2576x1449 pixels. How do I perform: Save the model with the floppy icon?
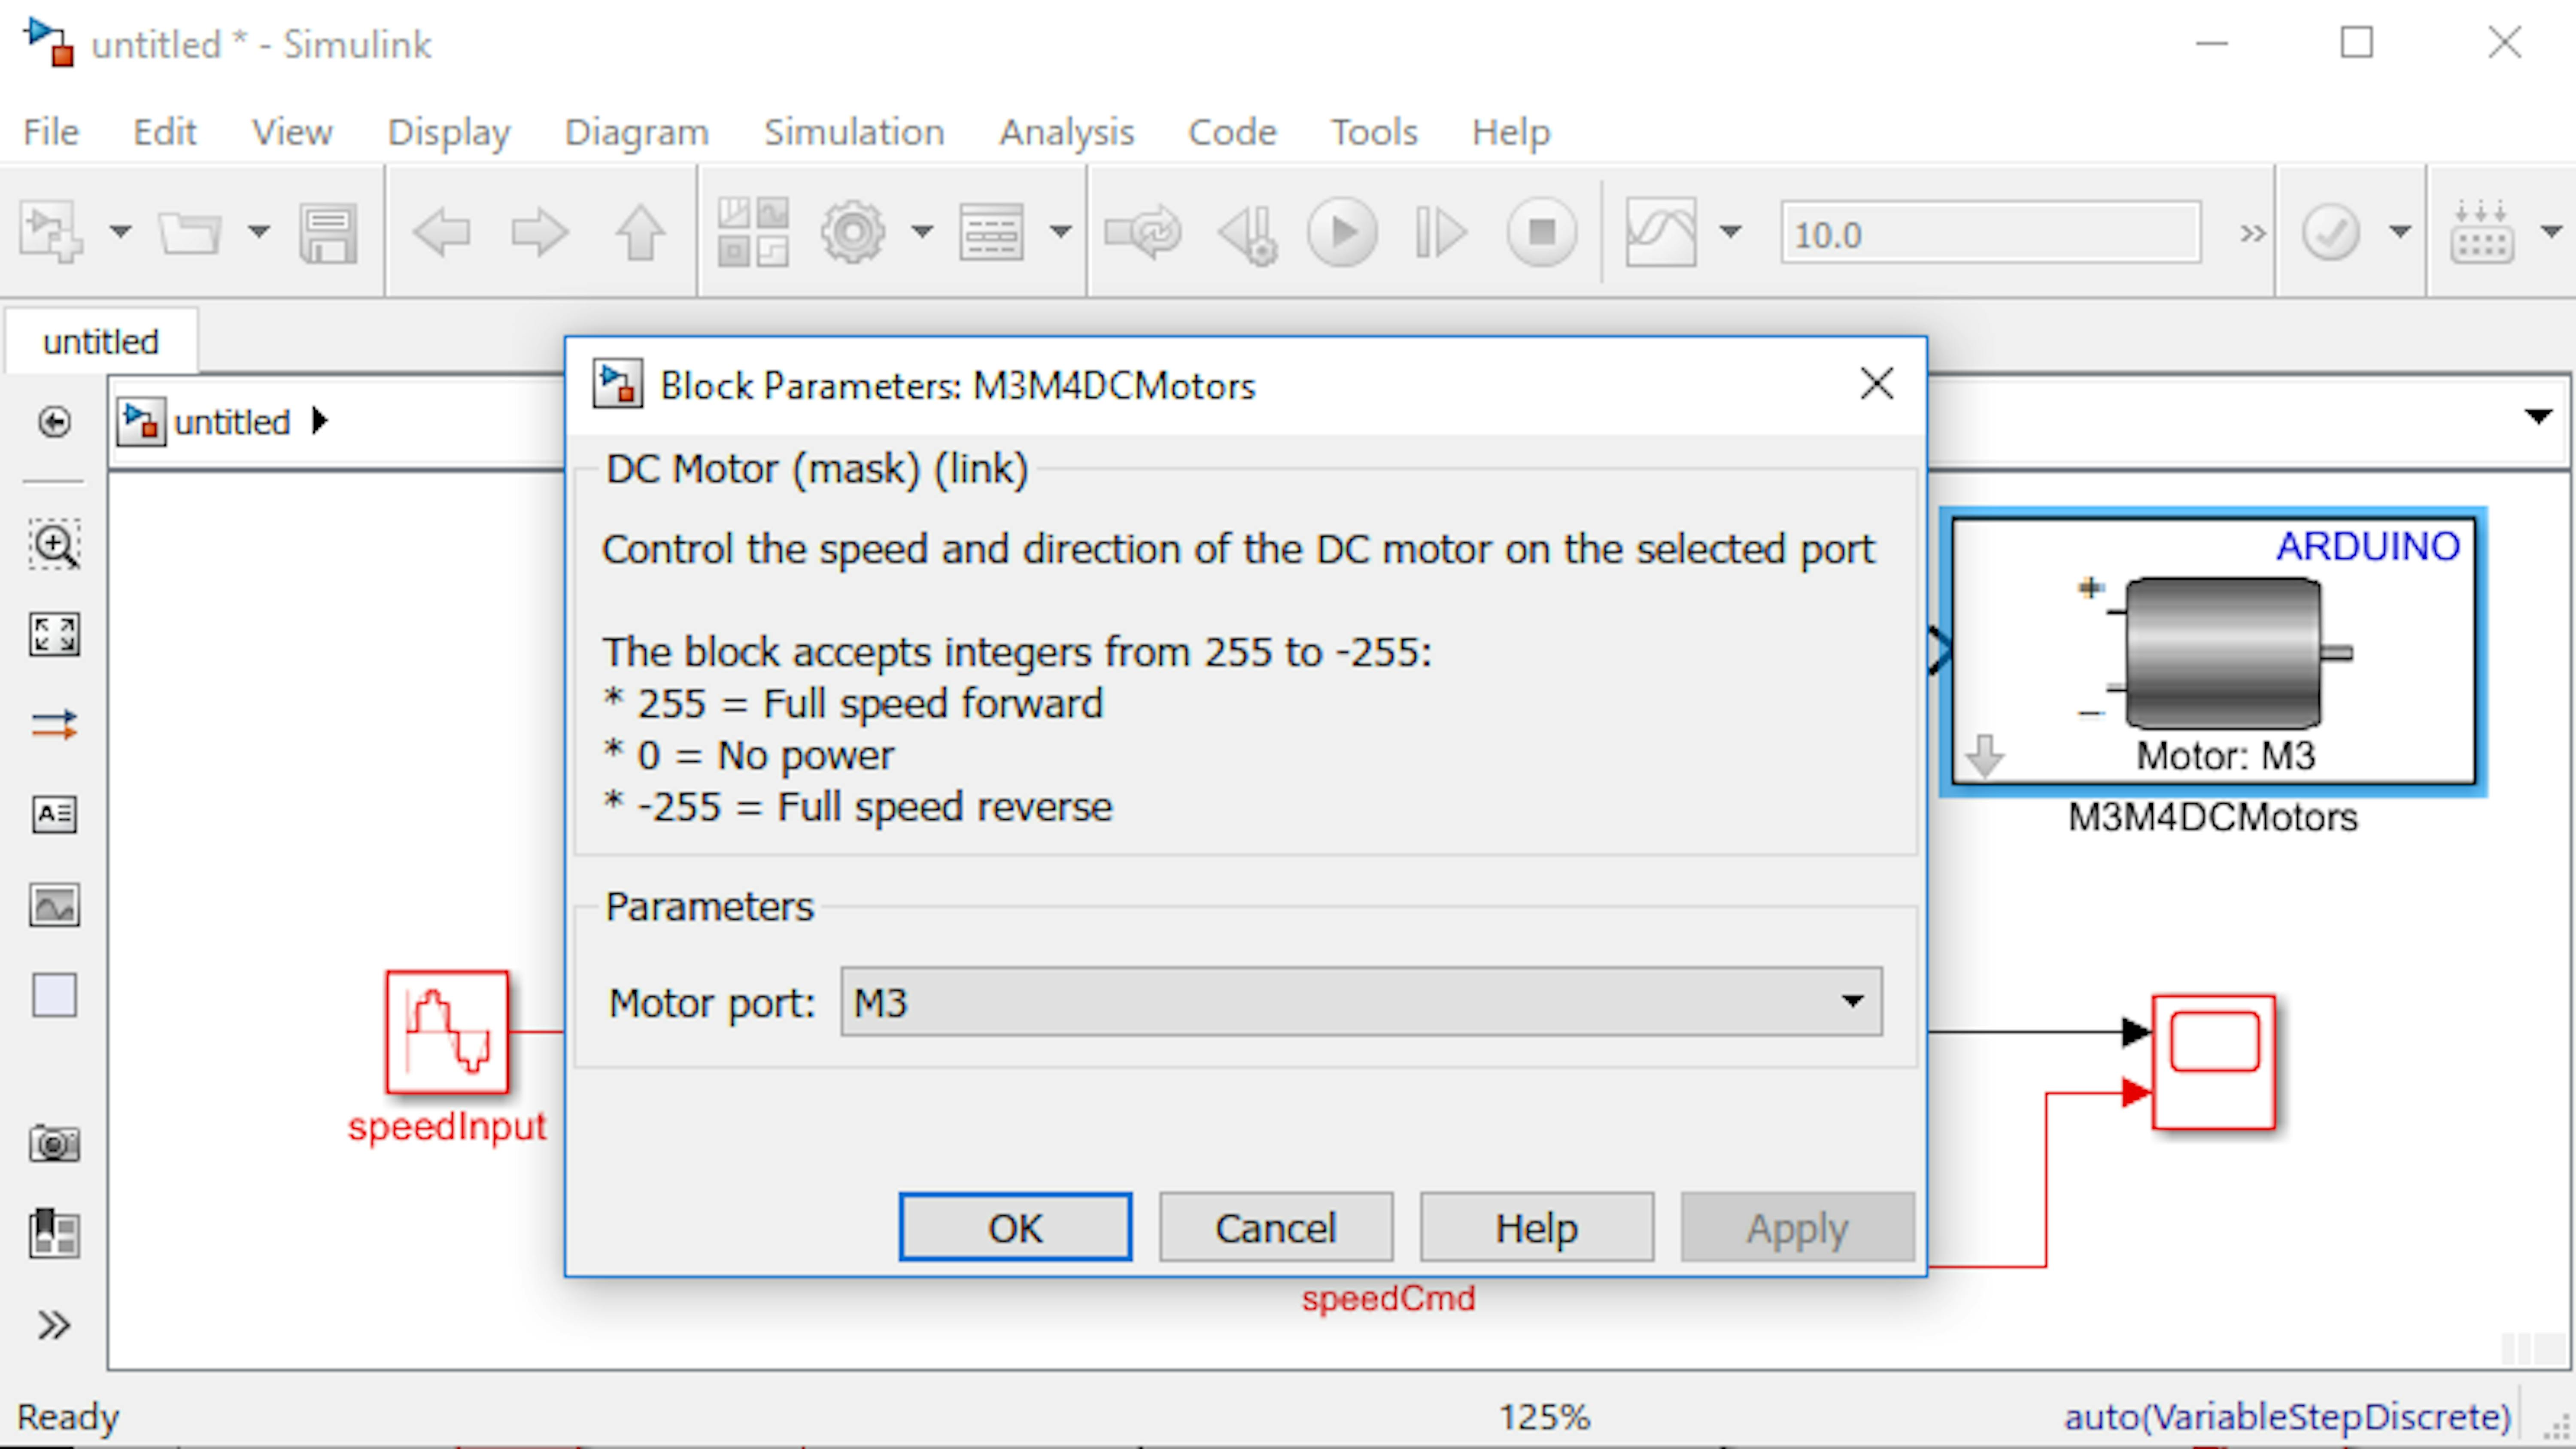(x=328, y=233)
